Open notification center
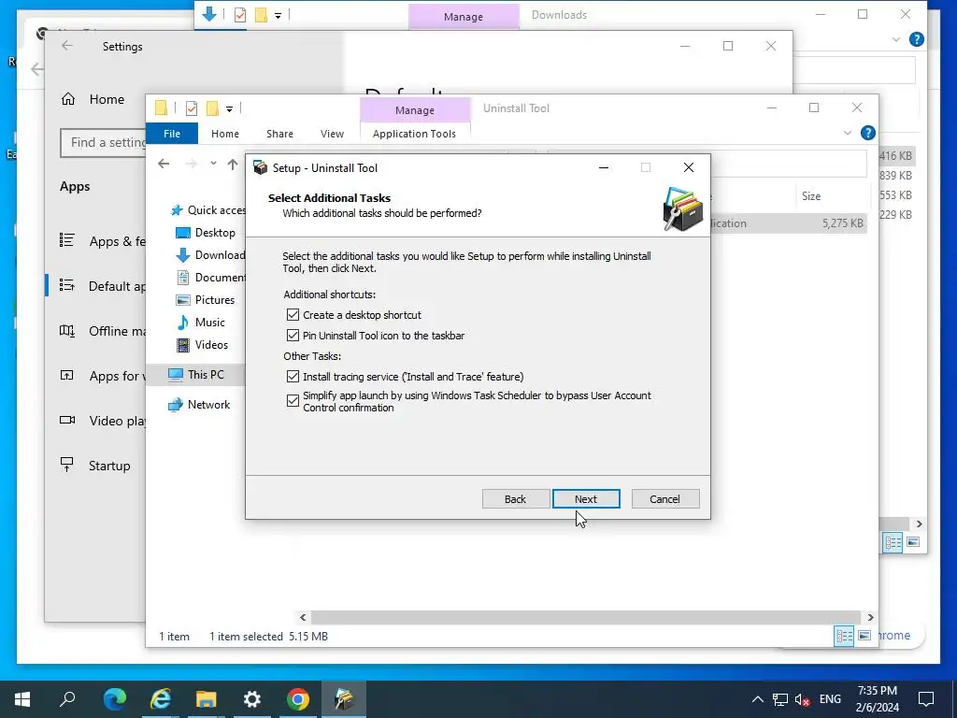Screen dimensions: 957x718 (x=926, y=699)
